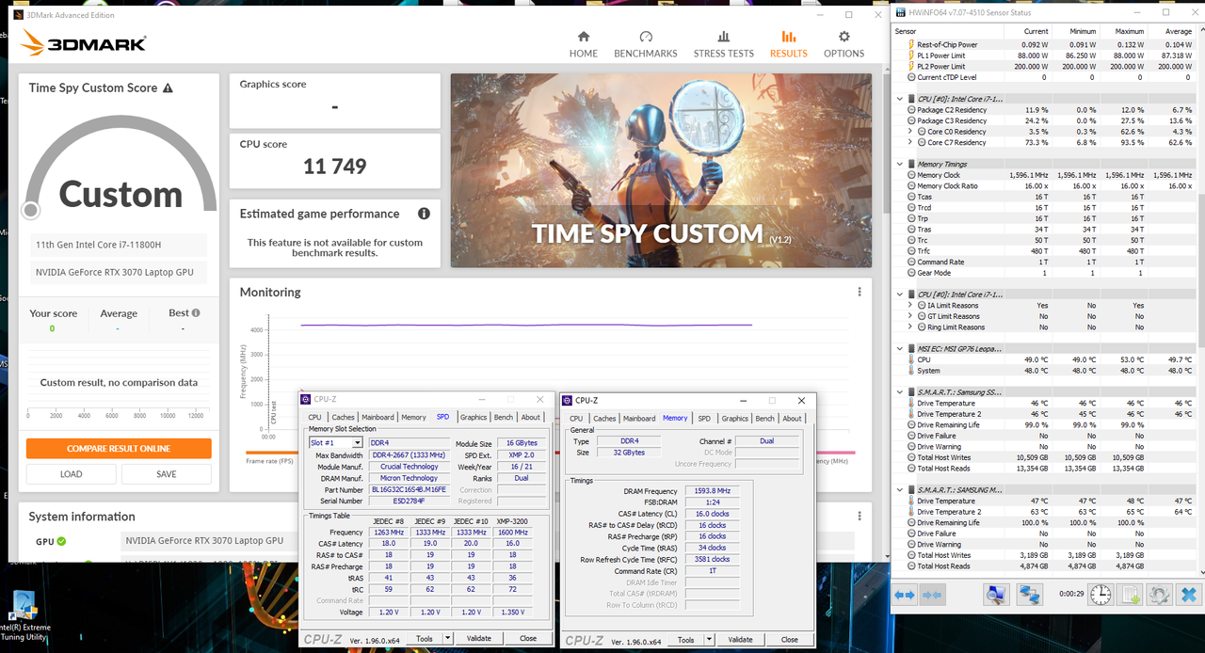Click the XMP-3200 frequency cell 1600 MHz
The height and width of the screenshot is (653, 1205).
tap(513, 533)
